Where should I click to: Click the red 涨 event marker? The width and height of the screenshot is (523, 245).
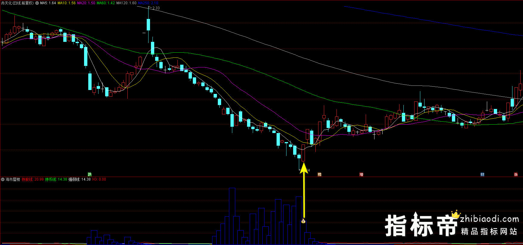(x=516, y=175)
